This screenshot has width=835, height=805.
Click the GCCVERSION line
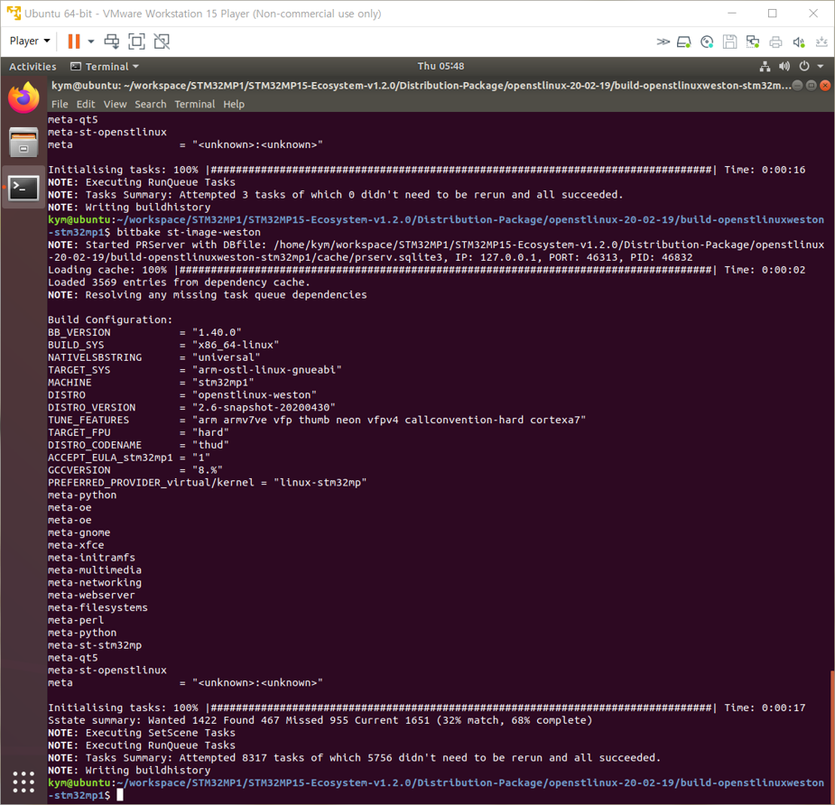pyautogui.click(x=135, y=470)
